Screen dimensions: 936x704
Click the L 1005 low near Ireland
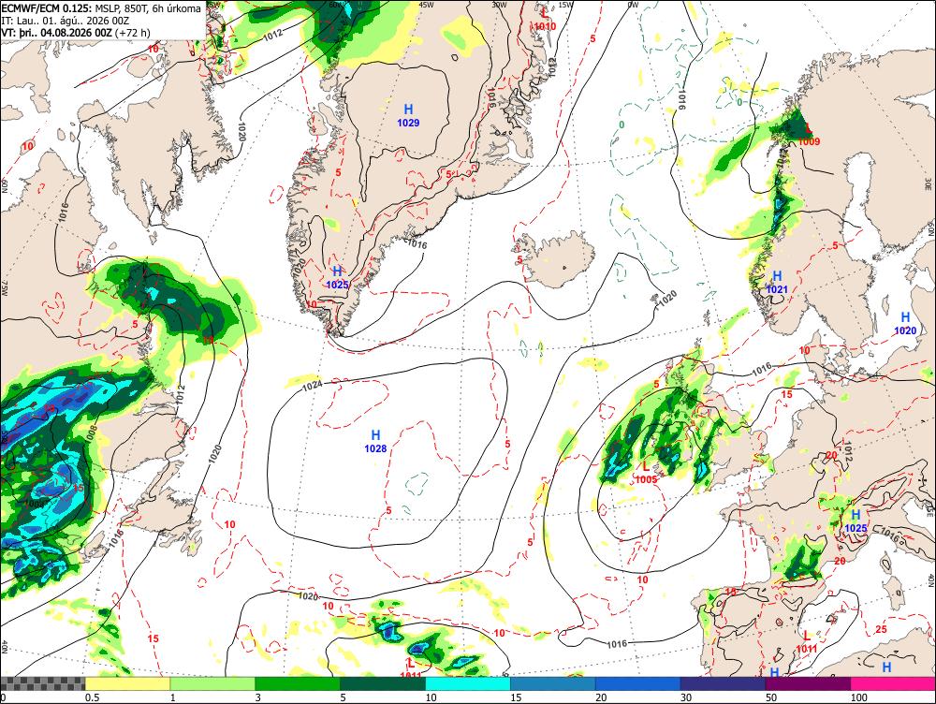click(646, 473)
